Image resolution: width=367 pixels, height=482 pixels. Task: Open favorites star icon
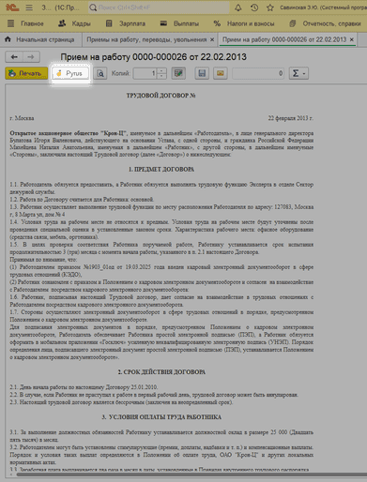[x=270, y=8]
